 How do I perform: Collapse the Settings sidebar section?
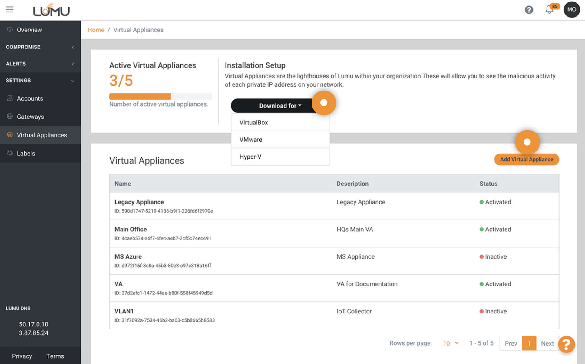(40, 81)
